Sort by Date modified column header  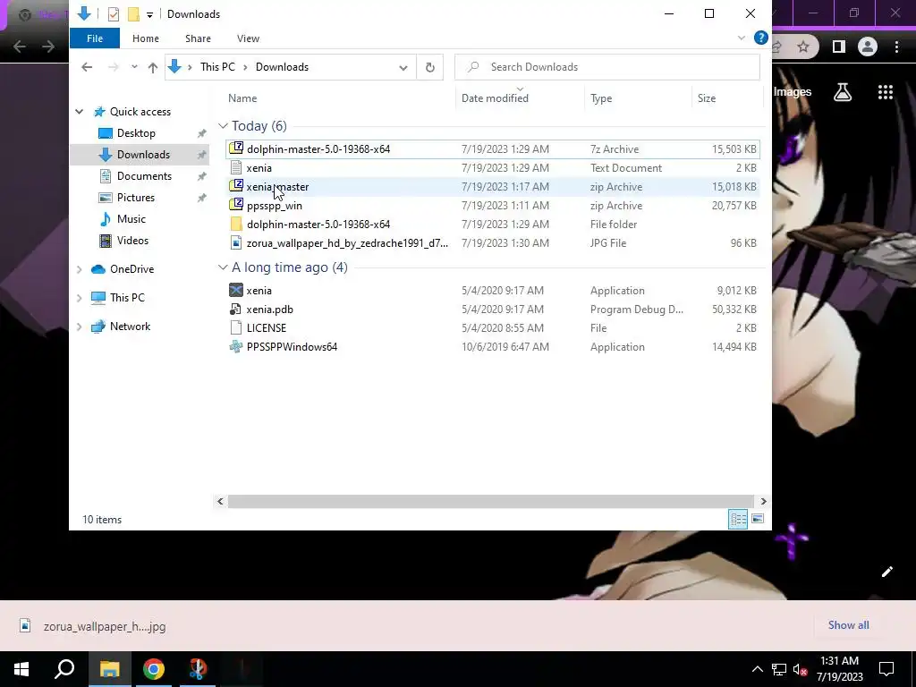tap(495, 98)
